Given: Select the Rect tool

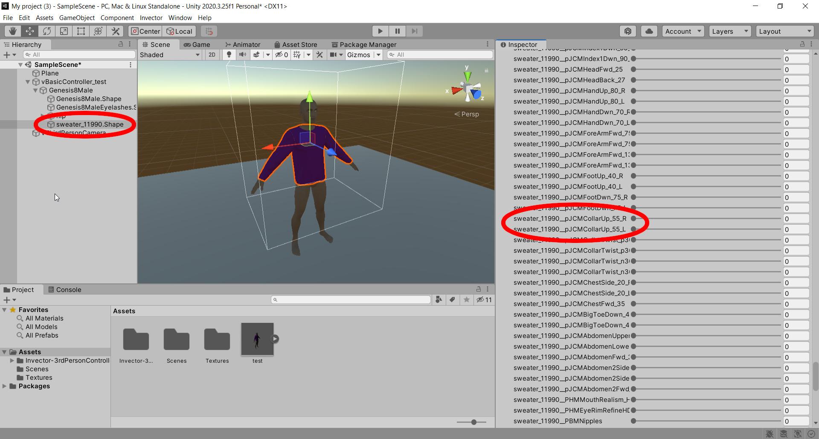Looking at the screenshot, I should point(81,31).
